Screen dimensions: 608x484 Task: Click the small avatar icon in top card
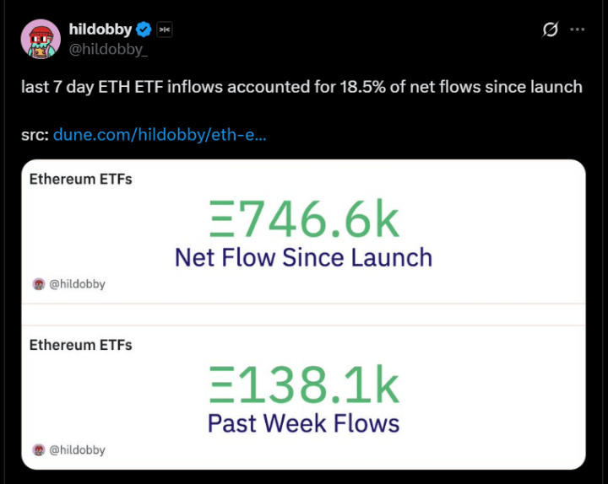click(x=38, y=284)
